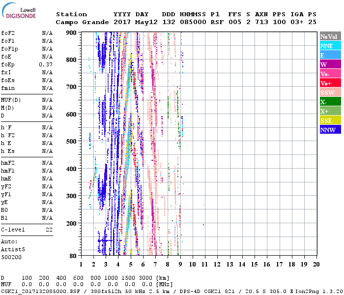Image resolution: width=344 pixels, height=295 pixels.
Task: Click the P1 value RSF
Action: [x=217, y=22]
